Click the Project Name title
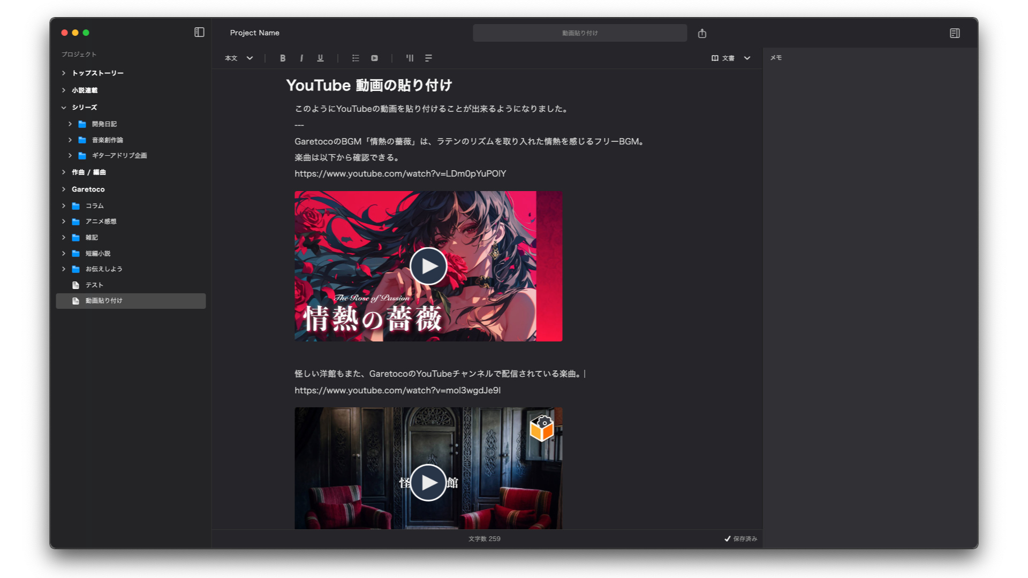Viewport: 1028px width, 578px height. click(255, 33)
